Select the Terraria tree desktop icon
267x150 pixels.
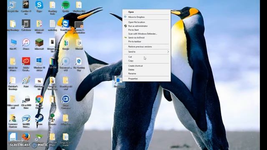point(52,118)
